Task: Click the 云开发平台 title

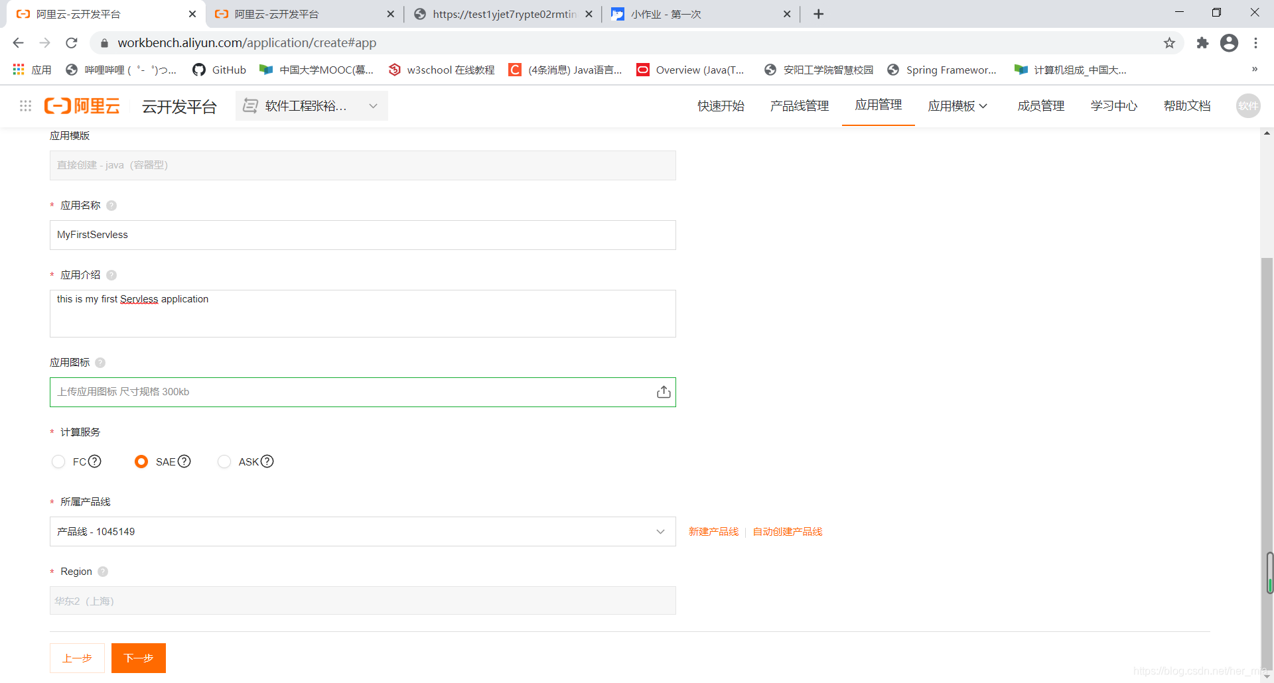Action: click(179, 106)
